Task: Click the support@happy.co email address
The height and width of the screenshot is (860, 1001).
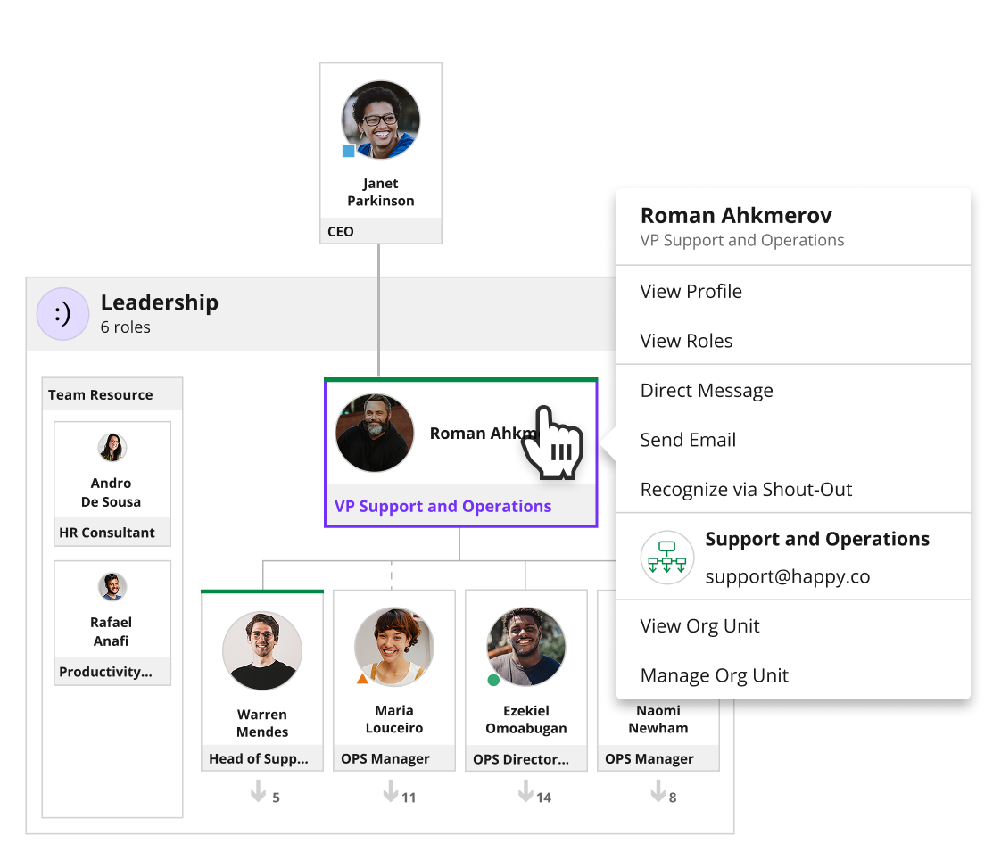Action: tap(787, 576)
